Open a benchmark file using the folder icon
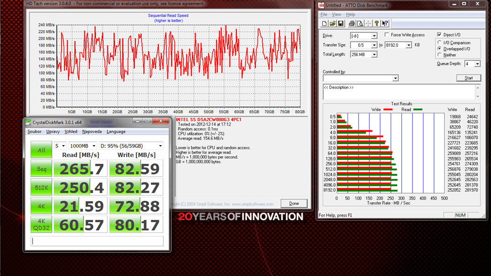The height and width of the screenshot is (276, 491). (332, 23)
